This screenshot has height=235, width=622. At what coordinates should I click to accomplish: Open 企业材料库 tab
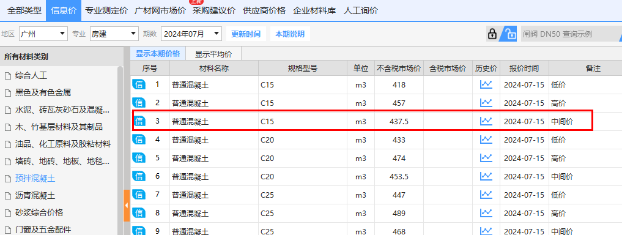pos(314,11)
